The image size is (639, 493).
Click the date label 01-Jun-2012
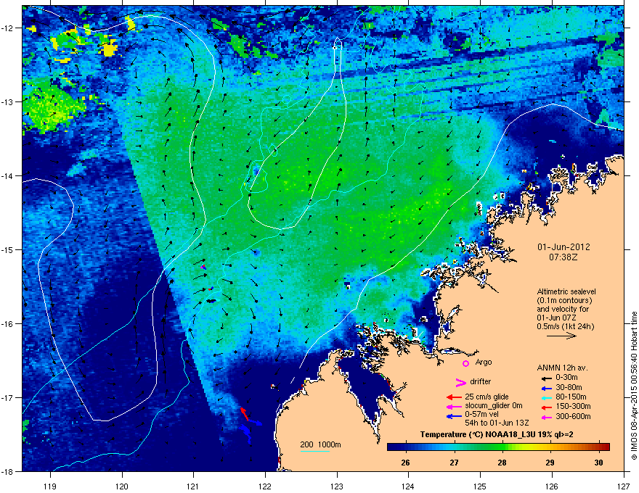coord(563,247)
